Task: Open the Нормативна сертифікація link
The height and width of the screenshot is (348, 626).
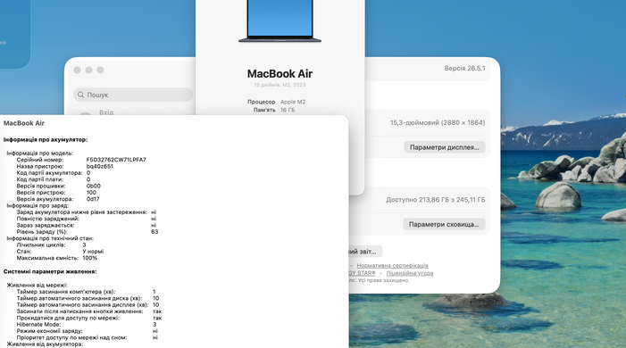Action: (392, 265)
